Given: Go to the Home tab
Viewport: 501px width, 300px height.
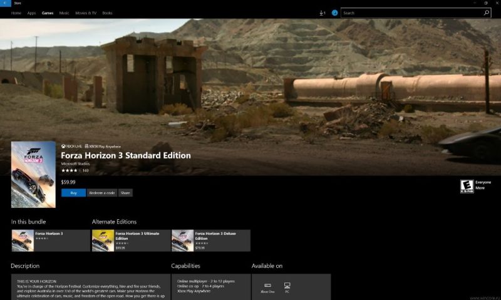Looking at the screenshot, I should tap(16, 13).
